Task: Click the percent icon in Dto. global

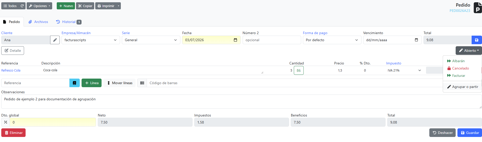Action: pyautogui.click(x=6, y=122)
